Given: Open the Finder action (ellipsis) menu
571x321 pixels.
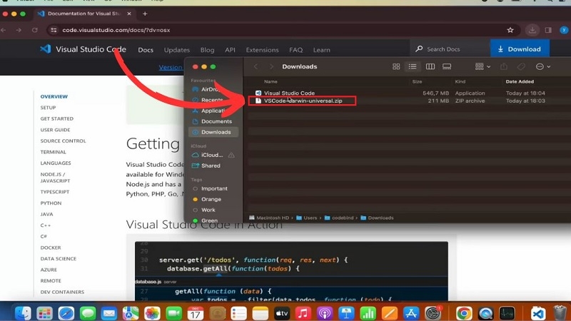Looking at the screenshot, I should click(543, 66).
